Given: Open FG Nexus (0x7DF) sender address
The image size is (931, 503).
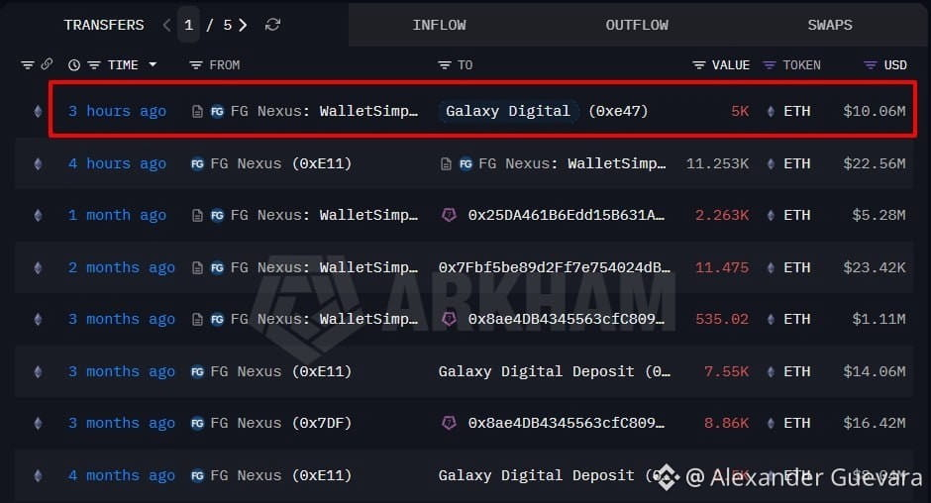Looking at the screenshot, I should point(281,423).
